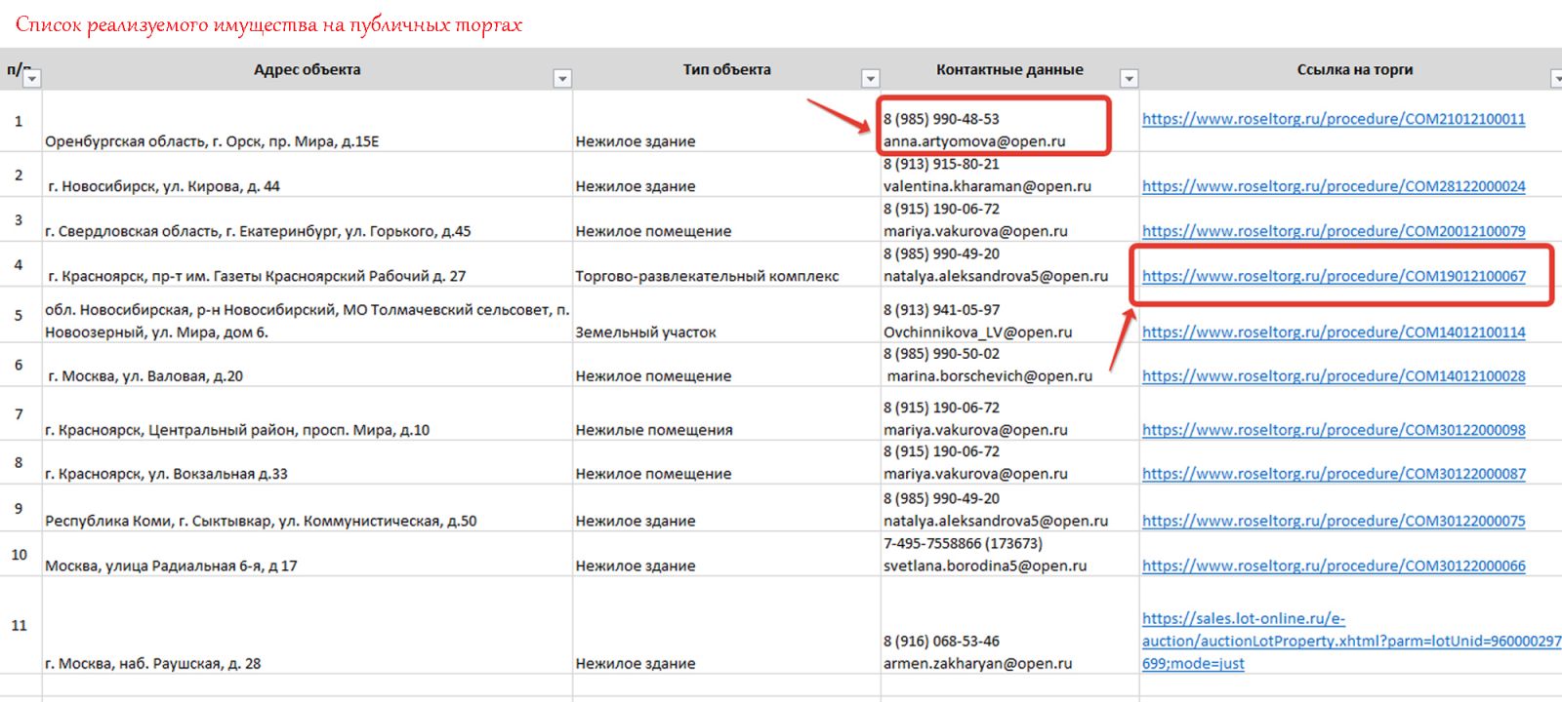Follow the link ending COM14012100028
Viewport: 1562px width, 702px height.
pyautogui.click(x=1333, y=376)
